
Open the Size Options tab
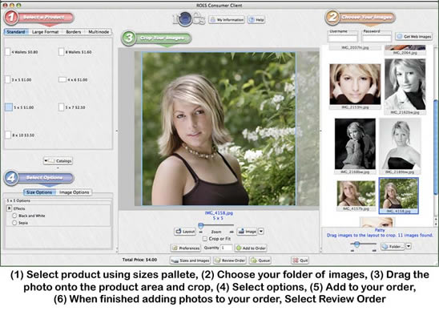pos(39,192)
